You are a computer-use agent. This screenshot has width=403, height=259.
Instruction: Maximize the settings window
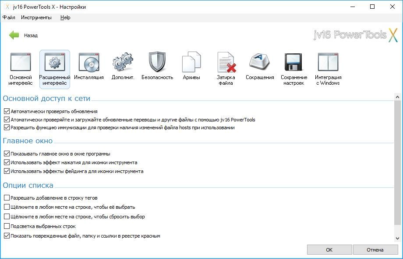[x=372, y=7]
